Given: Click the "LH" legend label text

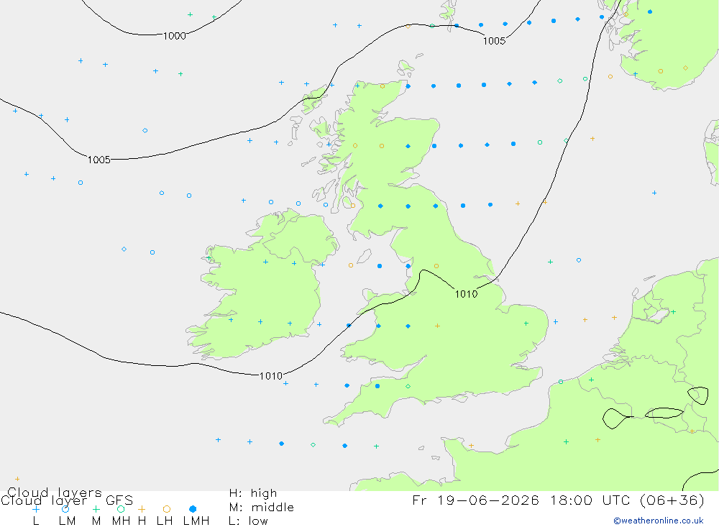Looking at the screenshot, I should pos(165,521).
